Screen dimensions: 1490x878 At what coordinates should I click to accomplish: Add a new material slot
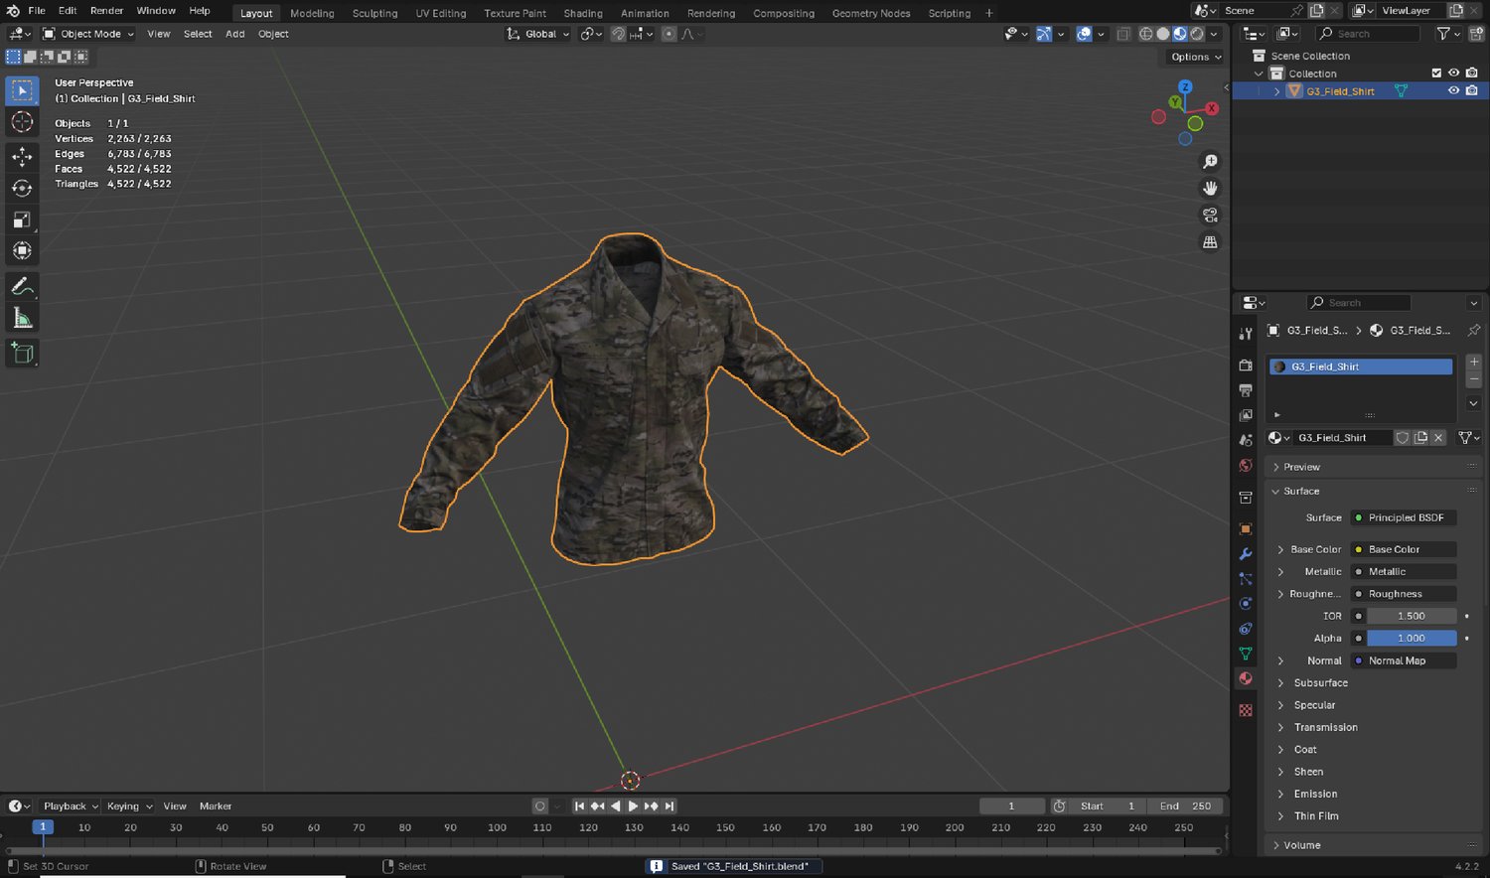[1474, 363]
